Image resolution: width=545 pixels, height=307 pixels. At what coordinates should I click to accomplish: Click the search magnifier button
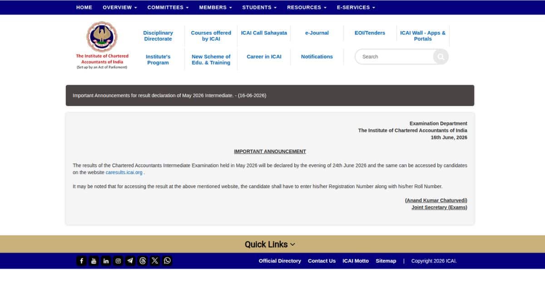tap(440, 57)
